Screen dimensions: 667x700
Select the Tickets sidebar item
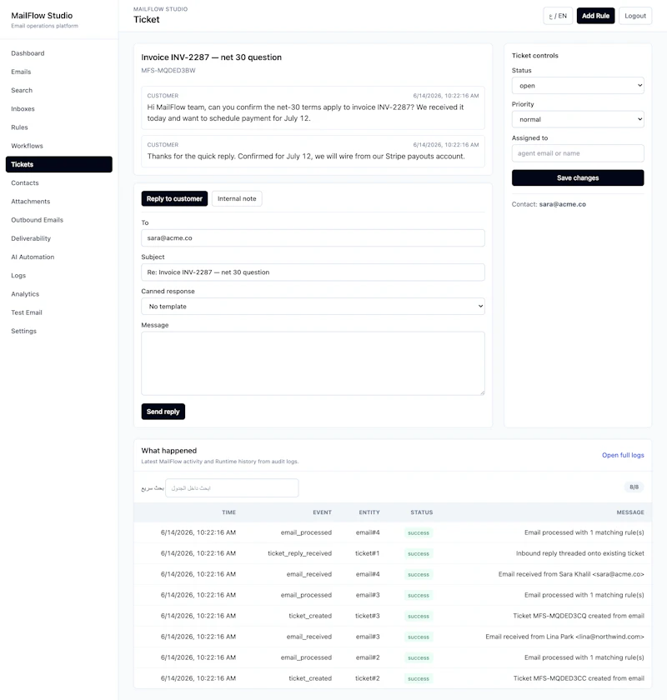click(59, 164)
